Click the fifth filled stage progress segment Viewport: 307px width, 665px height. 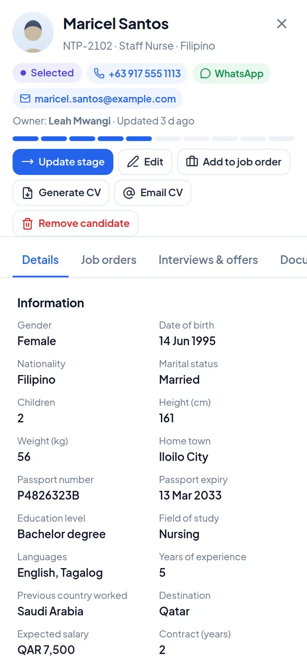tap(139, 138)
